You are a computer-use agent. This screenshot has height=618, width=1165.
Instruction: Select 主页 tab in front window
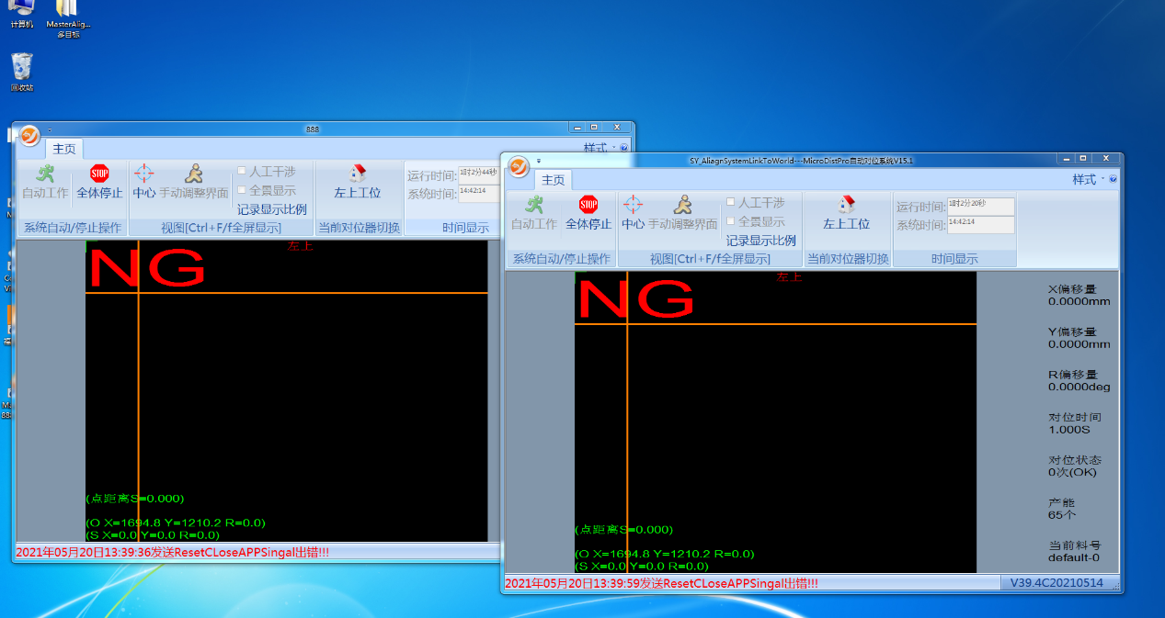pyautogui.click(x=553, y=180)
